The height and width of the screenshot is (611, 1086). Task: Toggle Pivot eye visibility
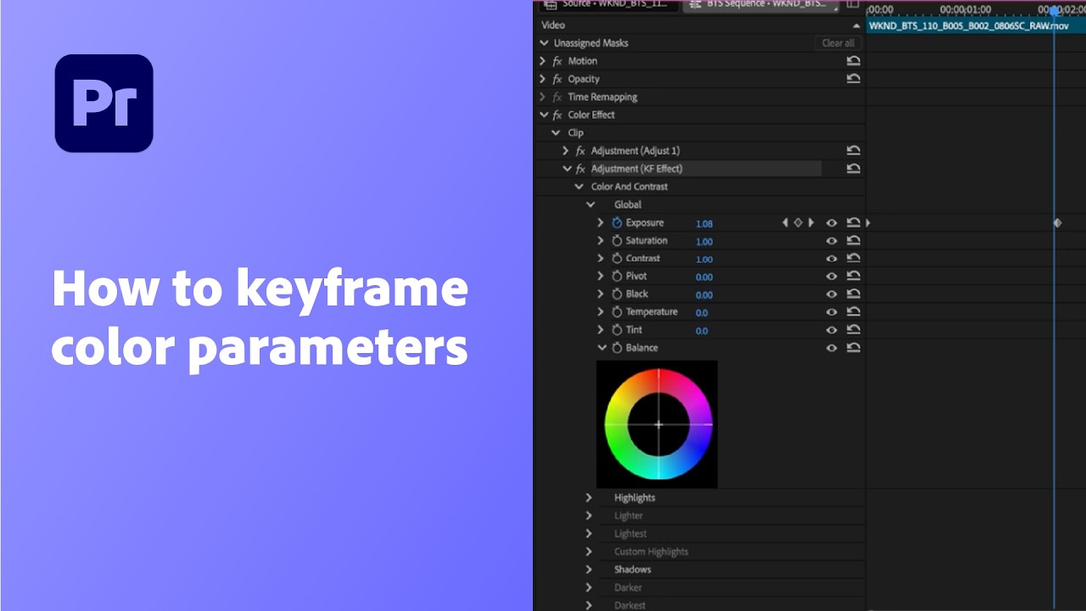click(831, 277)
